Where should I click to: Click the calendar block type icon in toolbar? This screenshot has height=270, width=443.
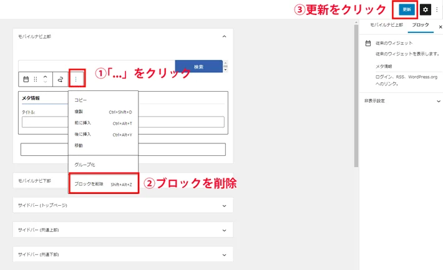point(26,79)
